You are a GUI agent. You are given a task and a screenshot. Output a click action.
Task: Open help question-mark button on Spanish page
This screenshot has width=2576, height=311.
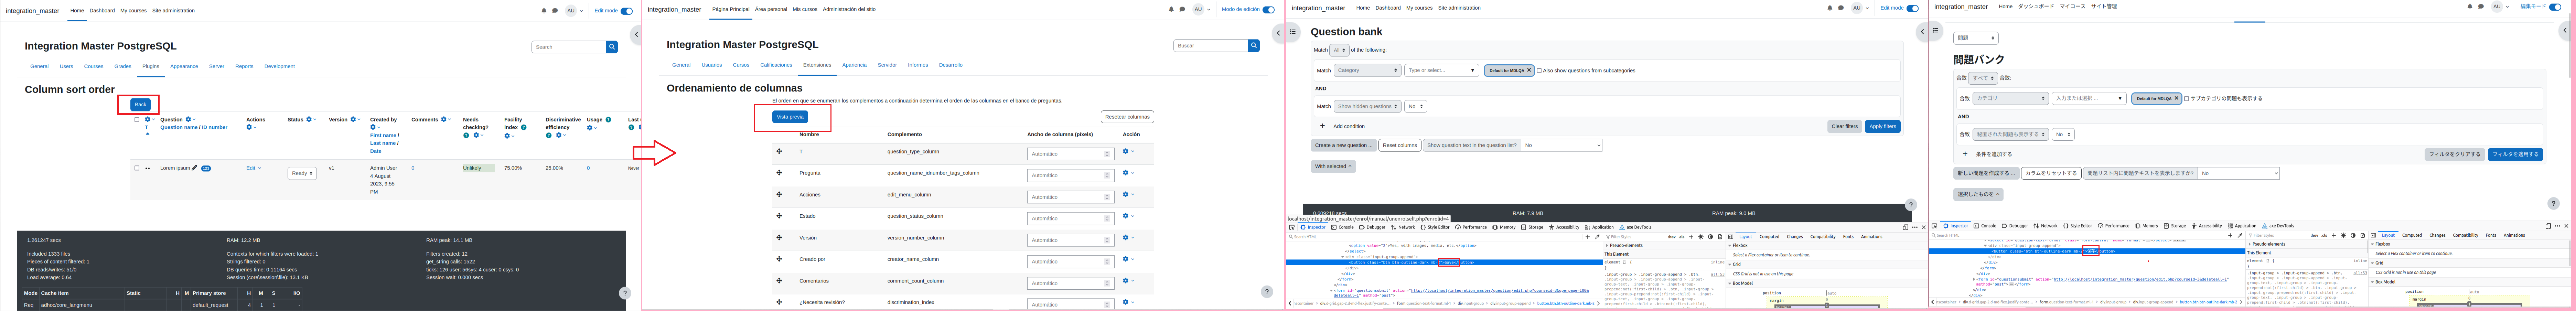tap(1267, 292)
